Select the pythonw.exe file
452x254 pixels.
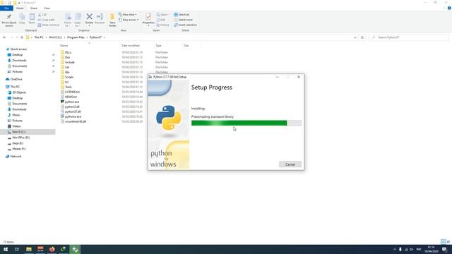(73, 116)
